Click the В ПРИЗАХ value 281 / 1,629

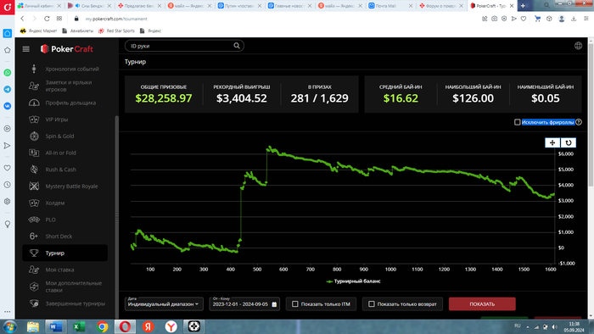point(319,98)
